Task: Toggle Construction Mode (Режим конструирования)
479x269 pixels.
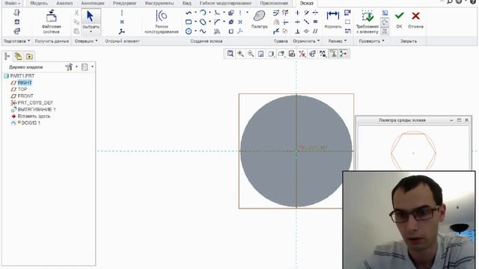Action: [162, 22]
